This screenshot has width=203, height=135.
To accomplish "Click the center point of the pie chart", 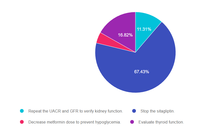I will pos(135,52).
